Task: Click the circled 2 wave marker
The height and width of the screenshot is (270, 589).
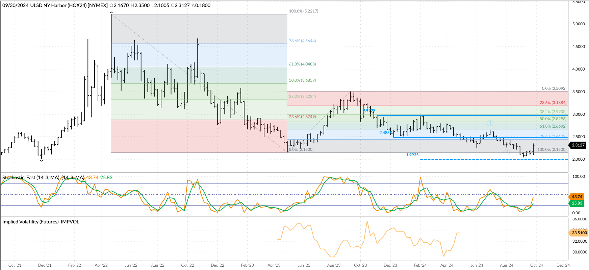Action: point(507,152)
